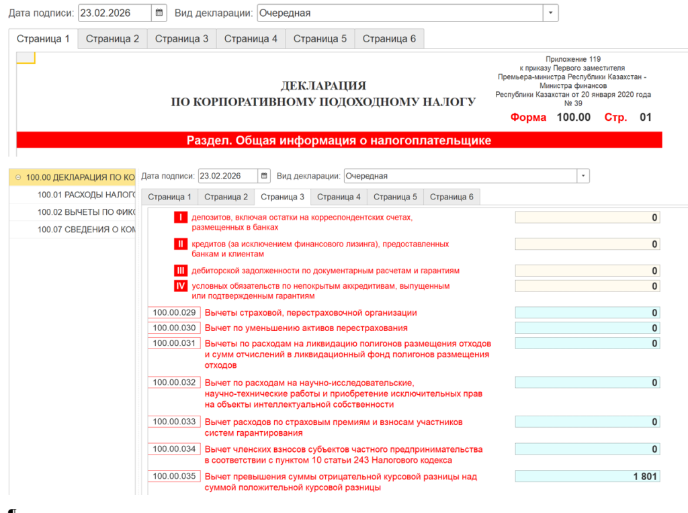Open calendar picker in the inner form's date field
This screenshot has height=513, width=688.
tap(264, 175)
